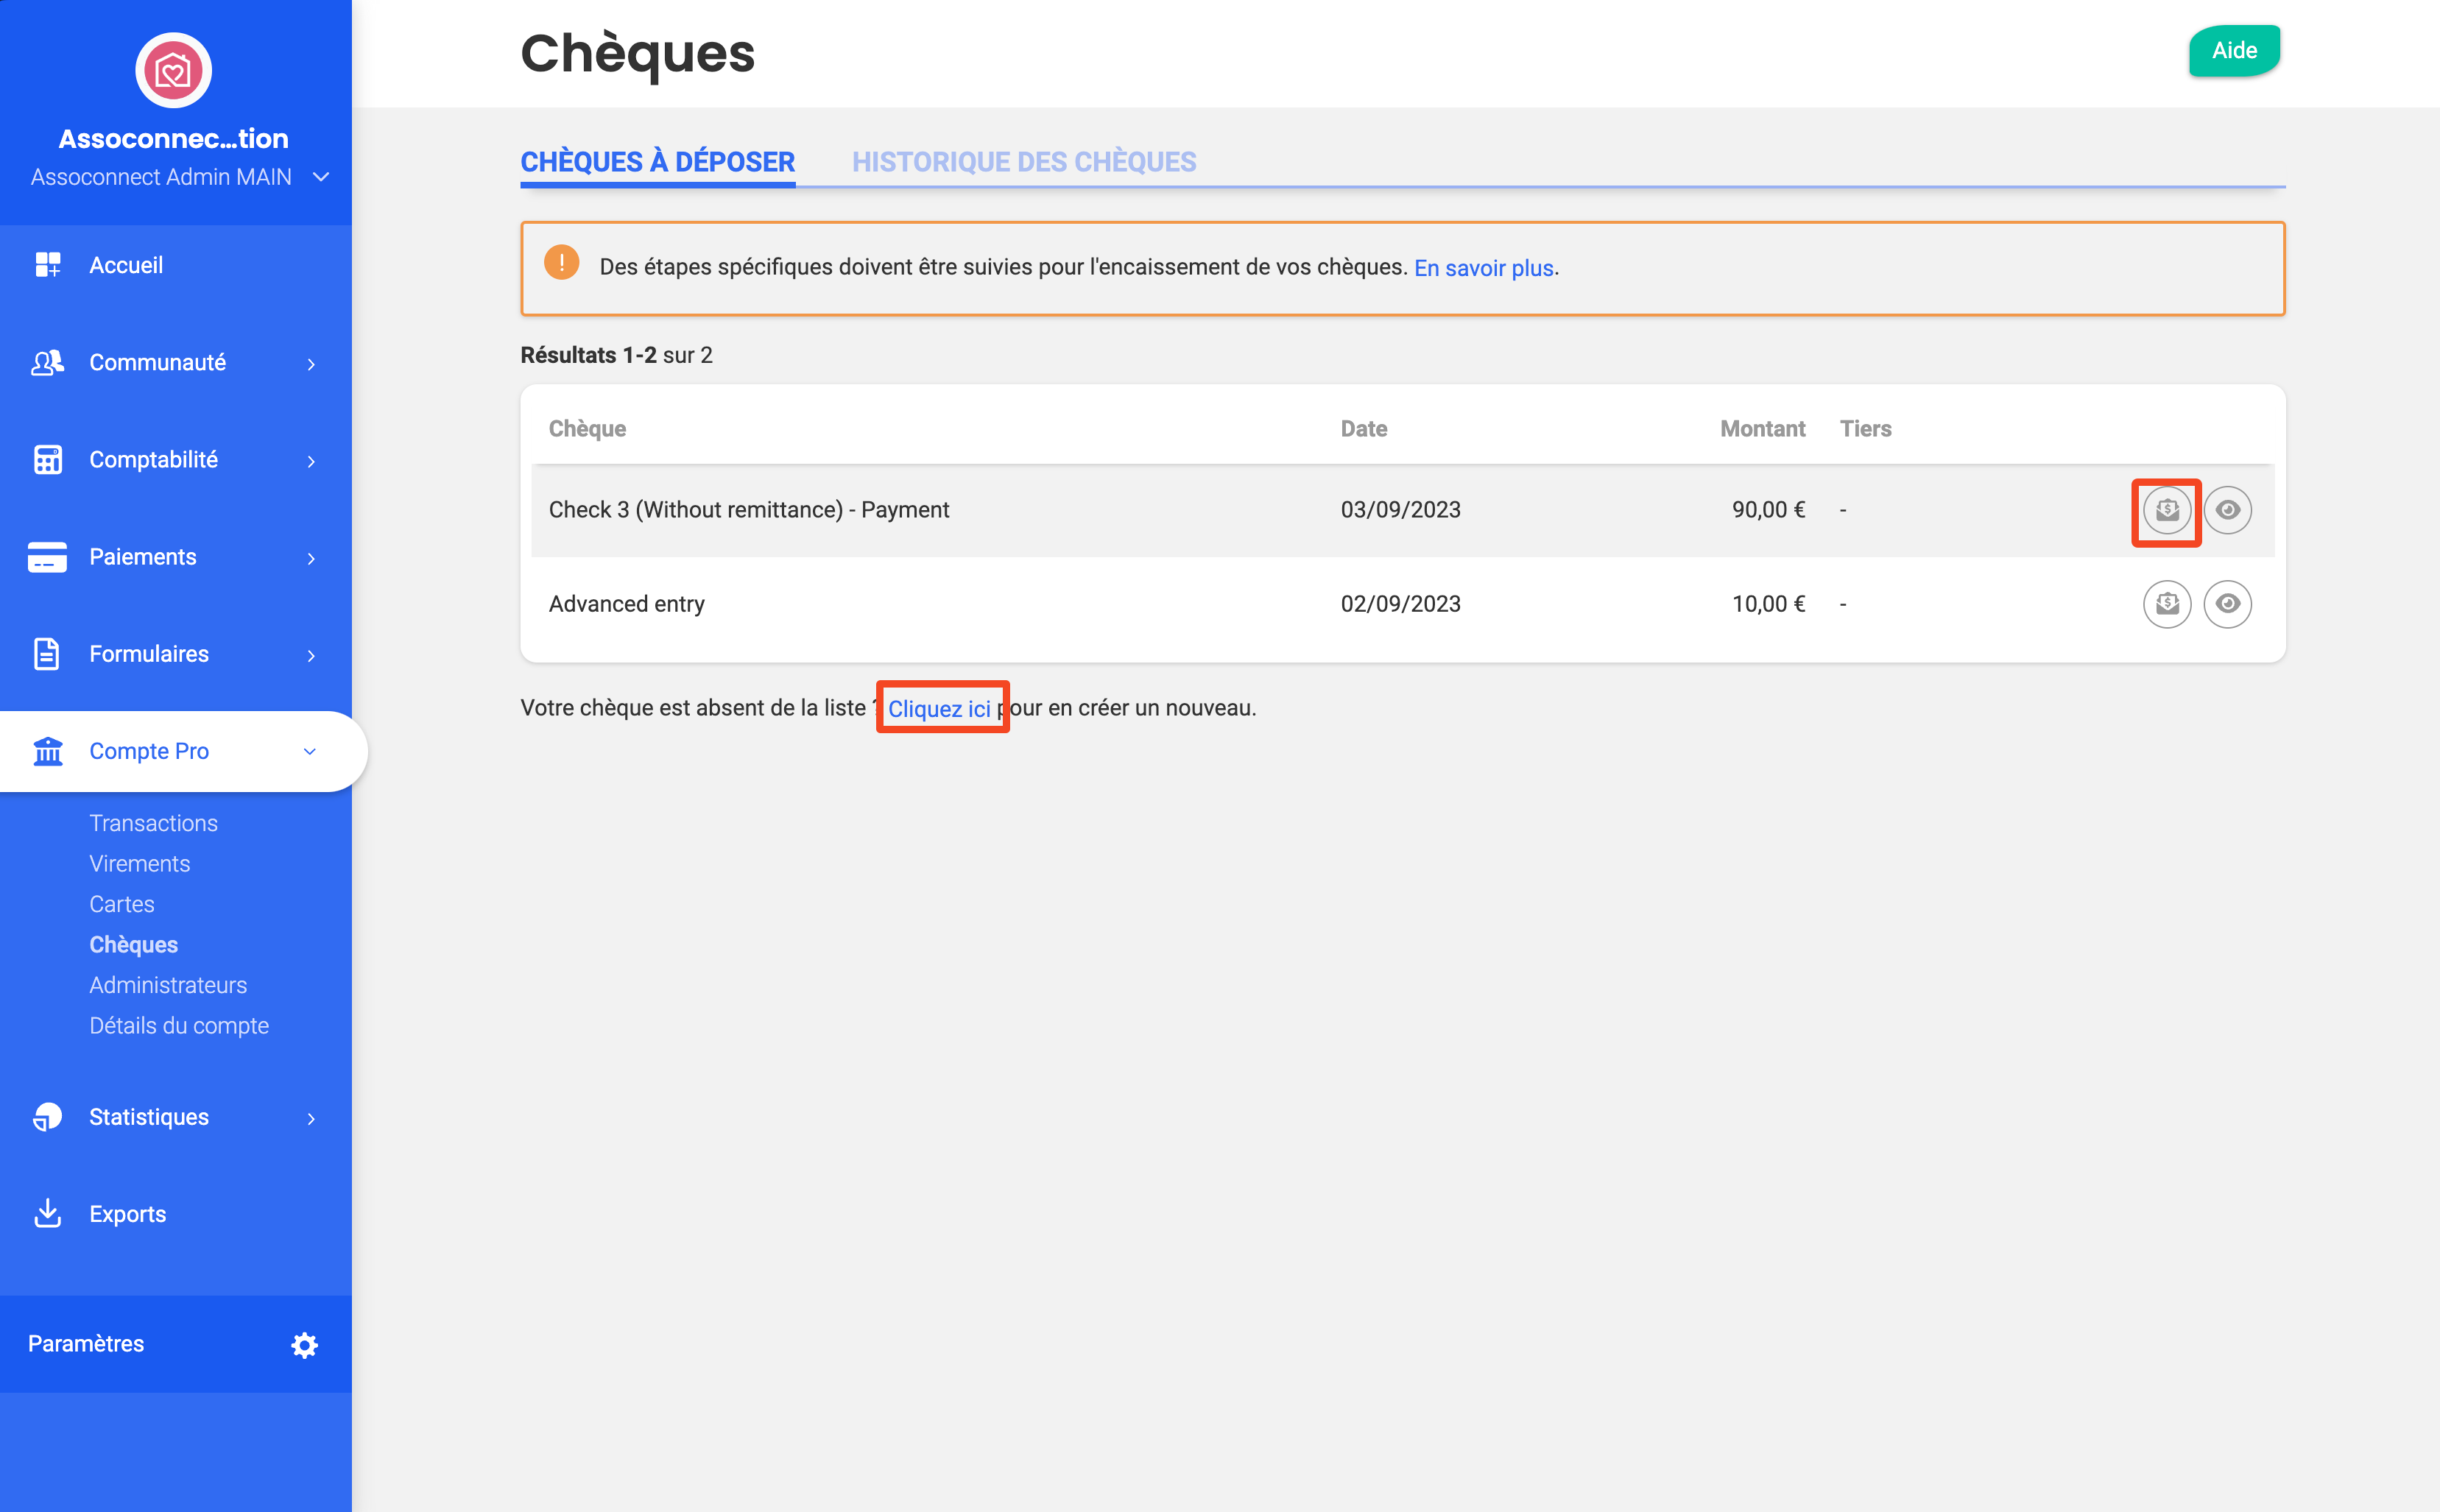Click the deposit icon for Check 3 row
This screenshot has width=2440, height=1512.
(x=2166, y=510)
